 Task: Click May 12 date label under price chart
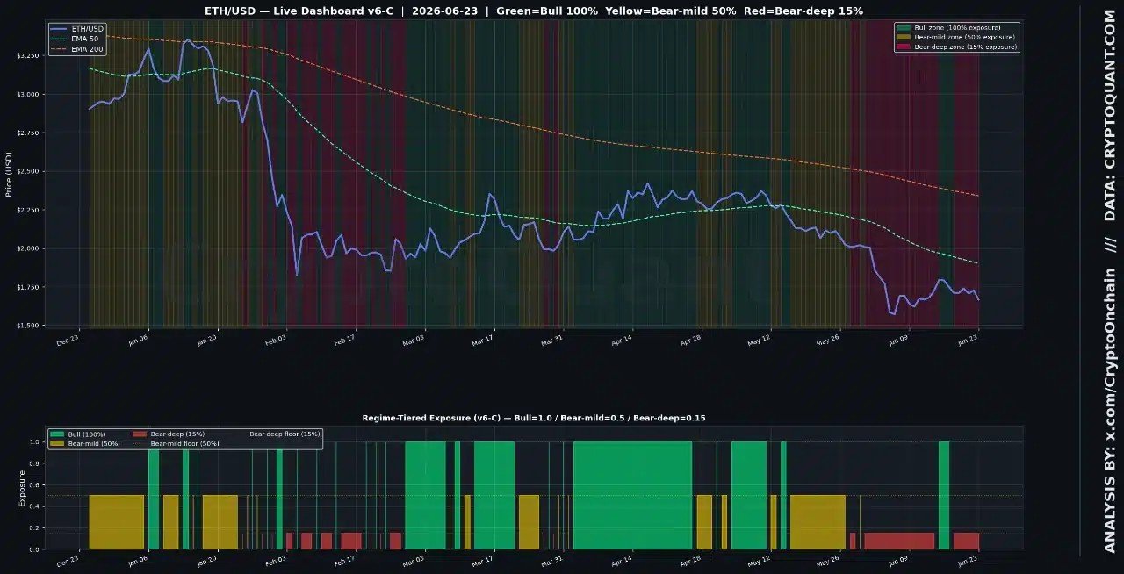click(760, 339)
